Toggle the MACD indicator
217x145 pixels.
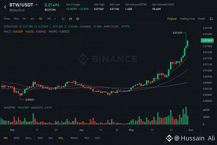[74, 138]
